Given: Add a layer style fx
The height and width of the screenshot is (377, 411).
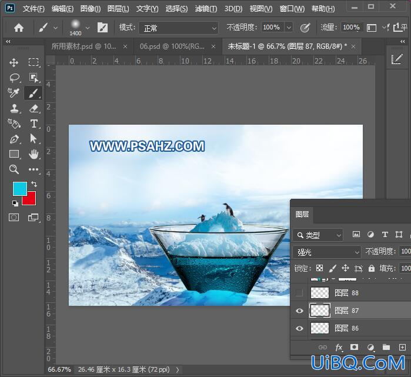Looking at the screenshot, I should (339, 348).
